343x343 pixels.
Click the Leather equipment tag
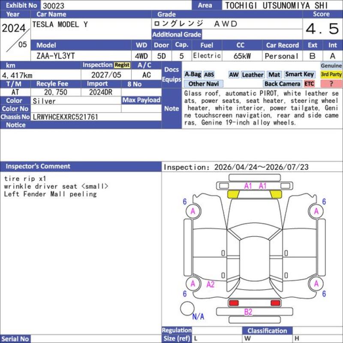253,75
